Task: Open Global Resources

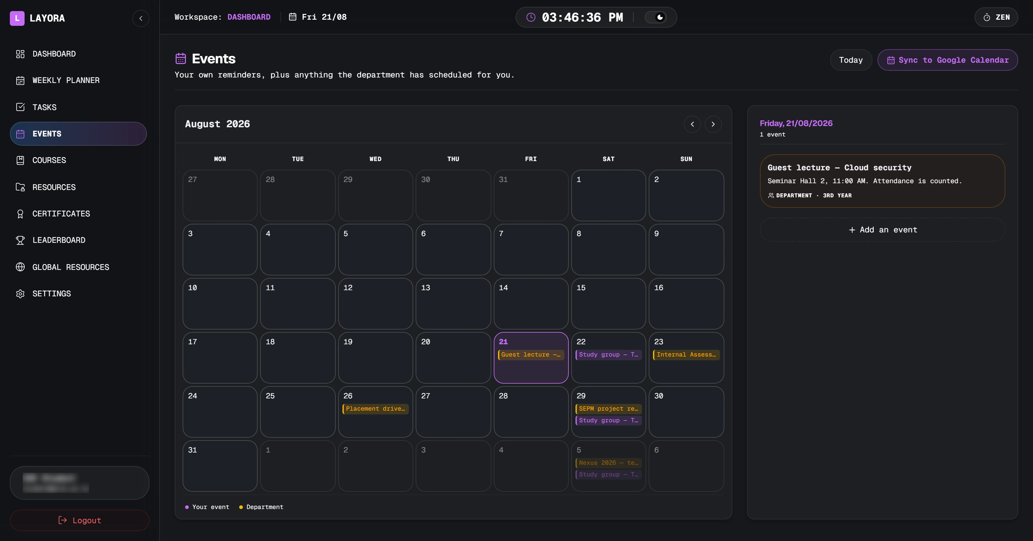Action: point(78,267)
